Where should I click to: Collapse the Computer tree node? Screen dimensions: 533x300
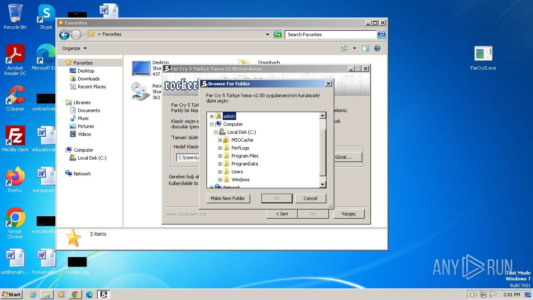pyautogui.click(x=212, y=124)
